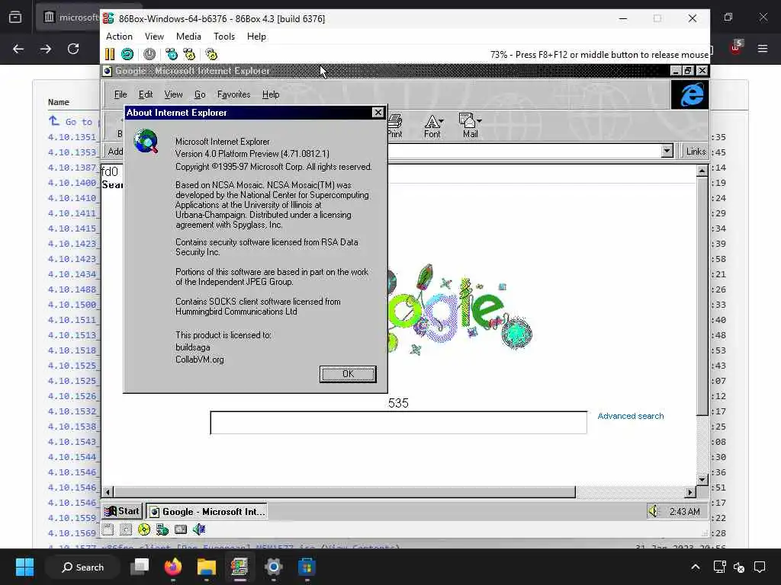Click the vertical scrollbar up arrow in IE
Image resolution: width=781 pixels, height=585 pixels.
702,171
